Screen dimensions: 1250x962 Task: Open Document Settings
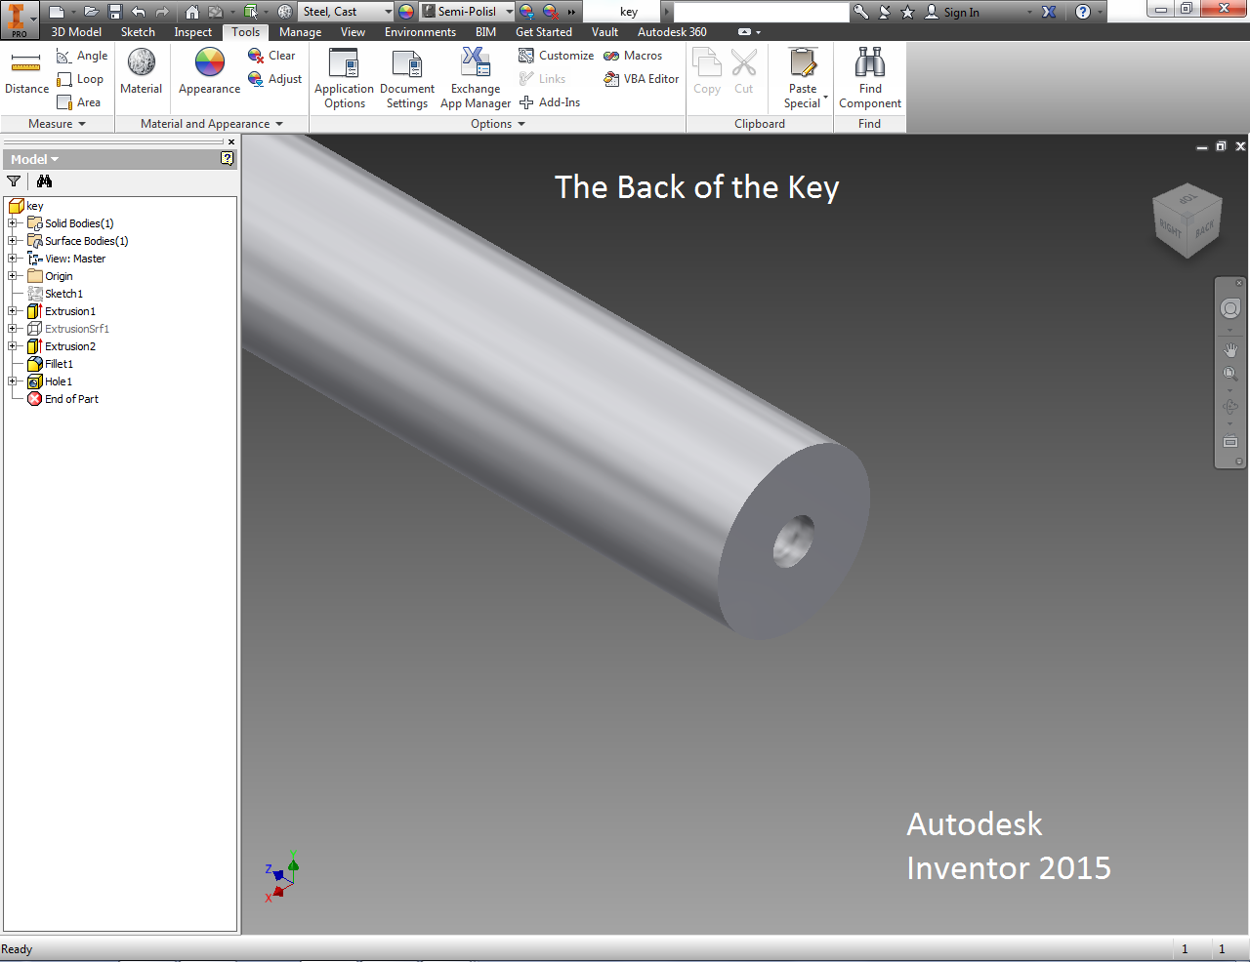(407, 78)
